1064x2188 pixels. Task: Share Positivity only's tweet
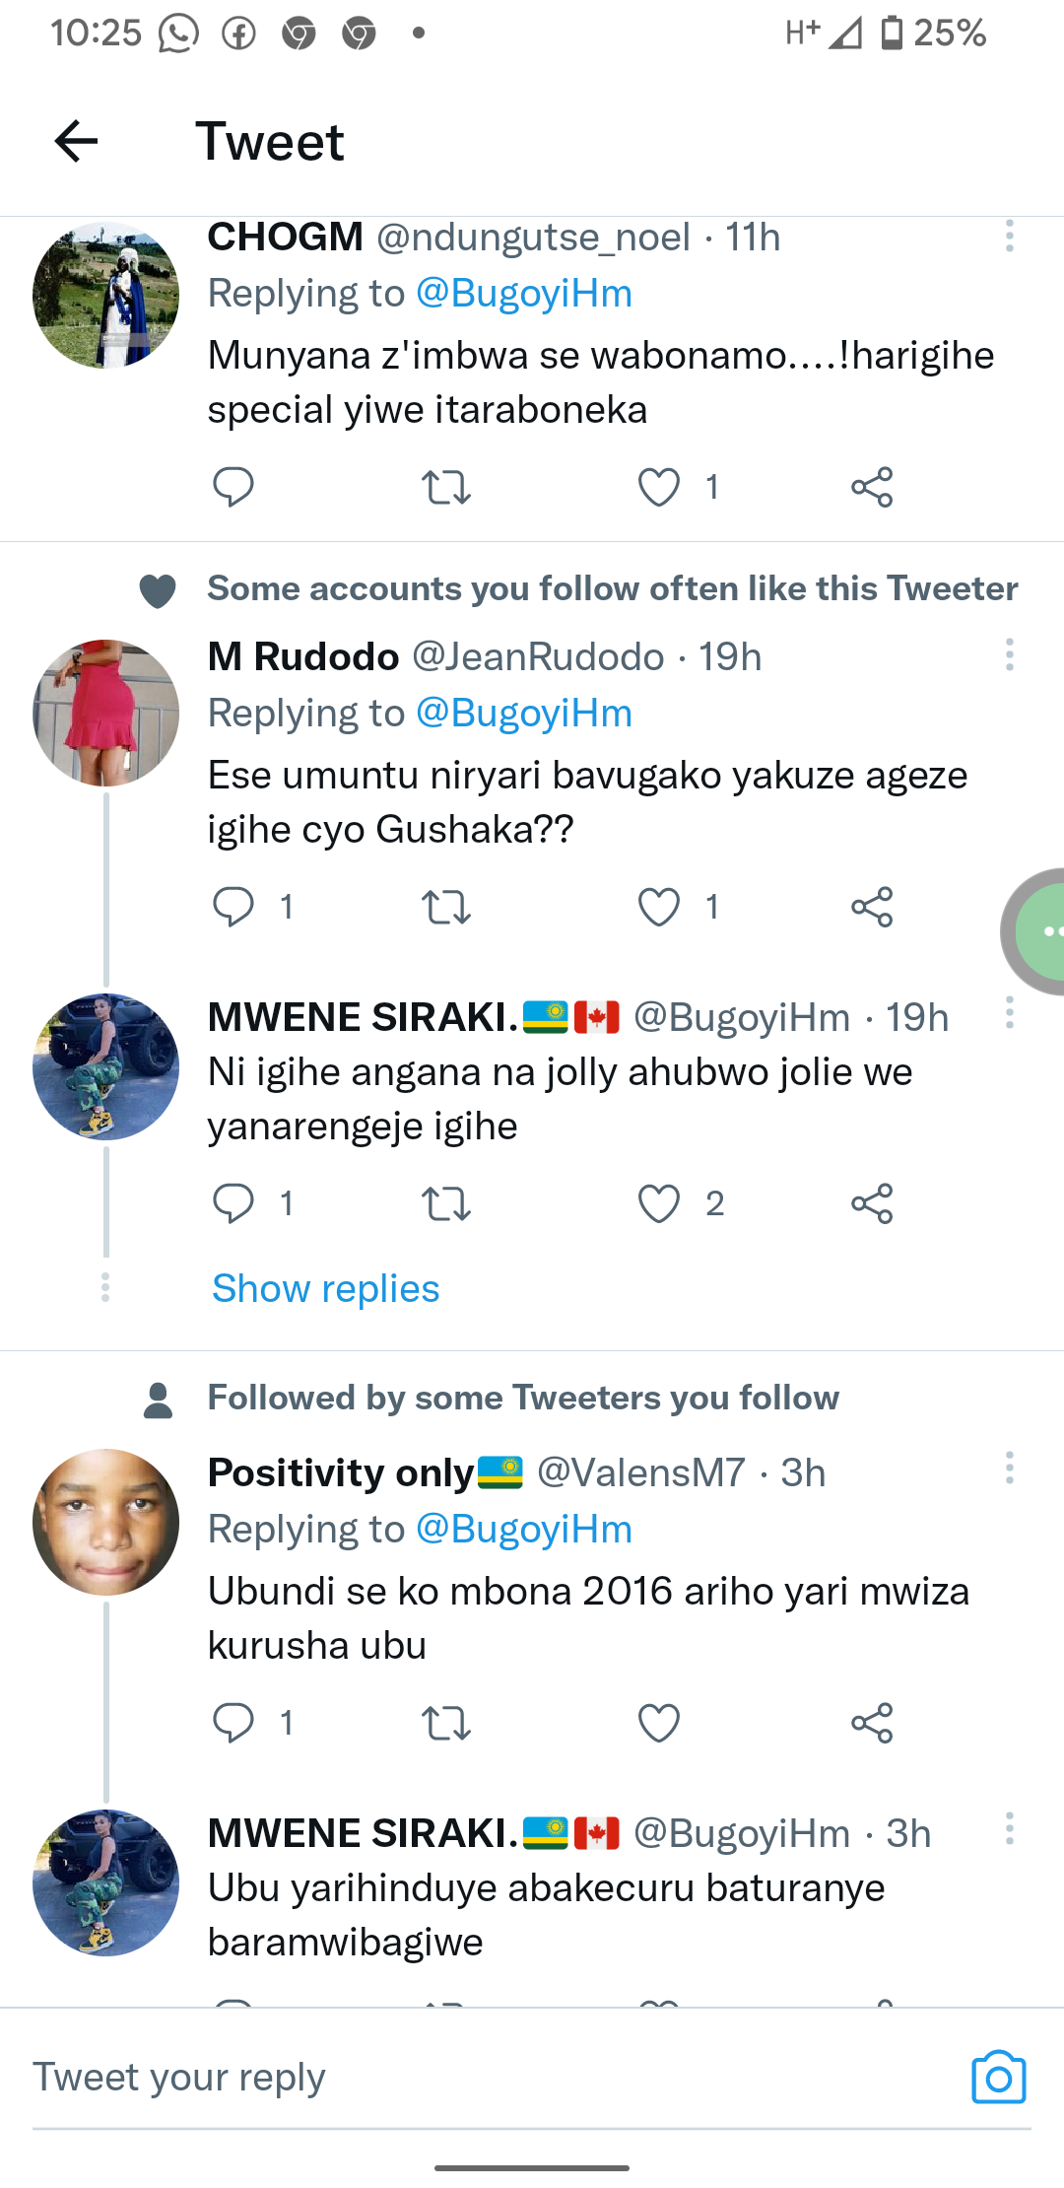[872, 1723]
